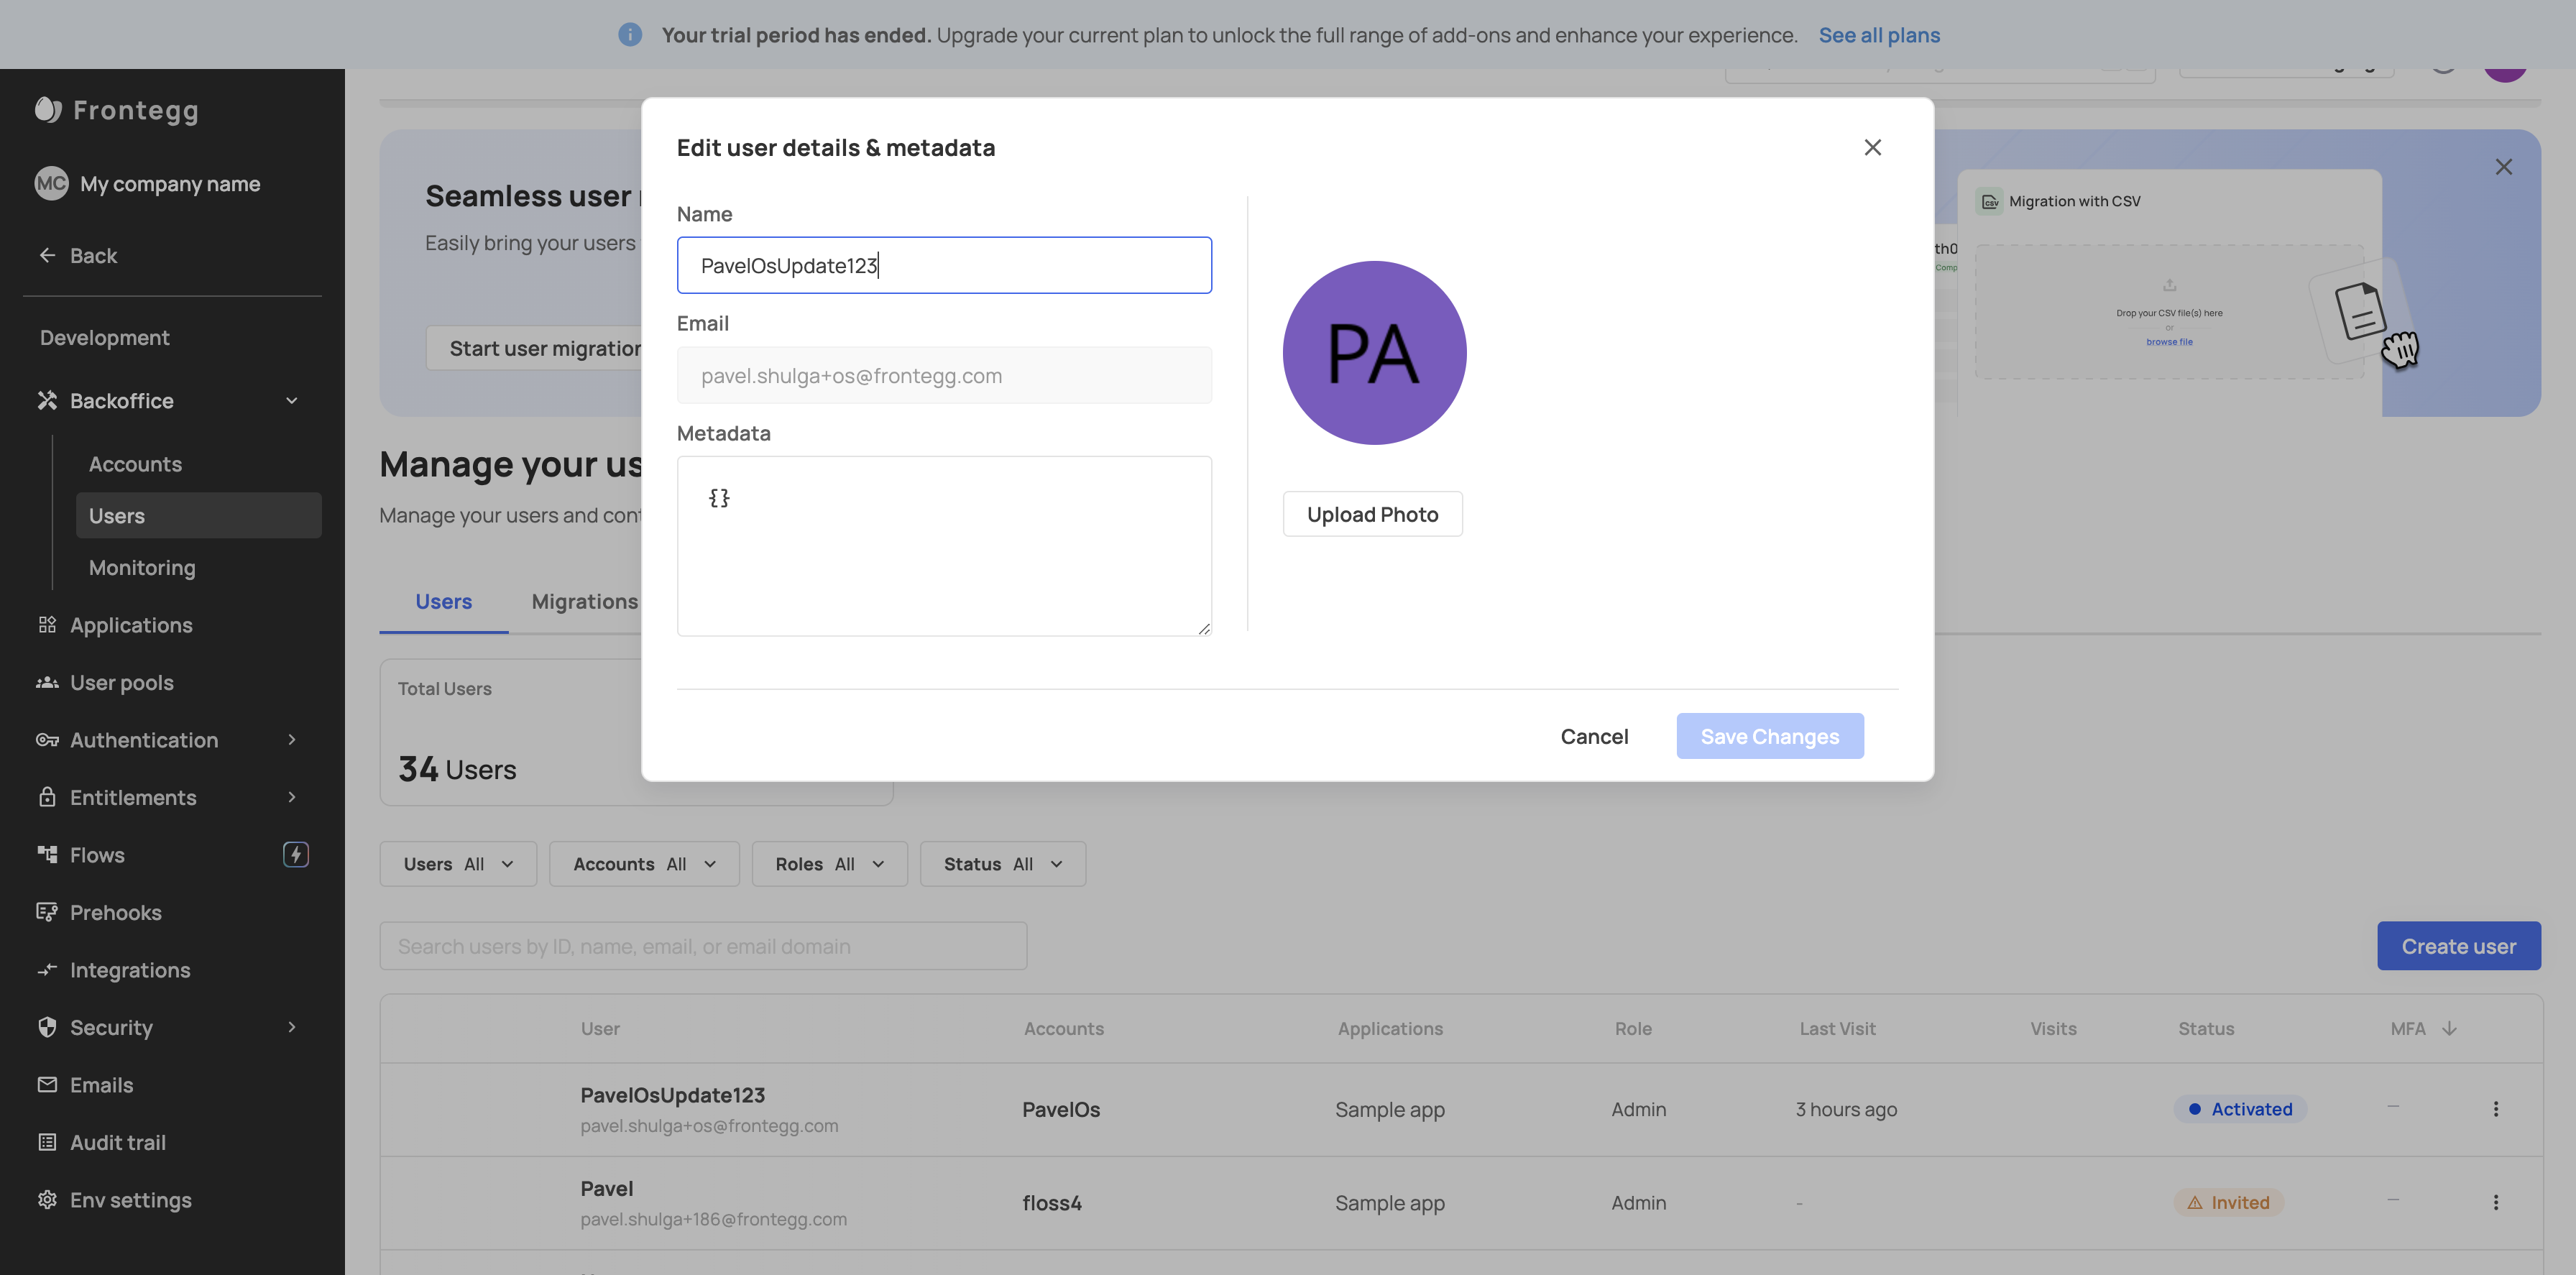Click the User pools people icon

(47, 682)
